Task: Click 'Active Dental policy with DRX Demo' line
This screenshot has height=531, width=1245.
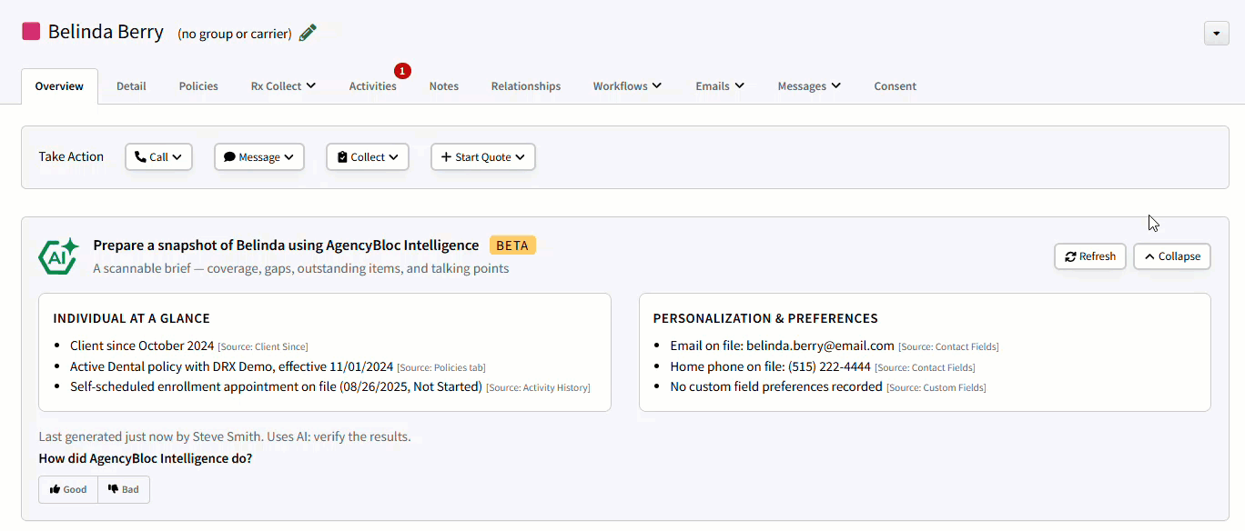Action: click(x=231, y=366)
